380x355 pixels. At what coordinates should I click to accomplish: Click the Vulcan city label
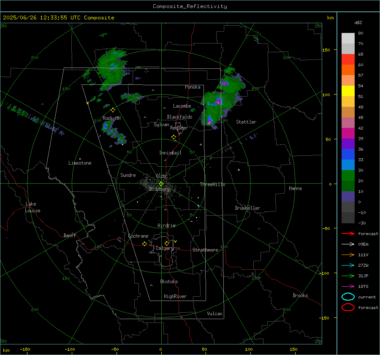214,314
